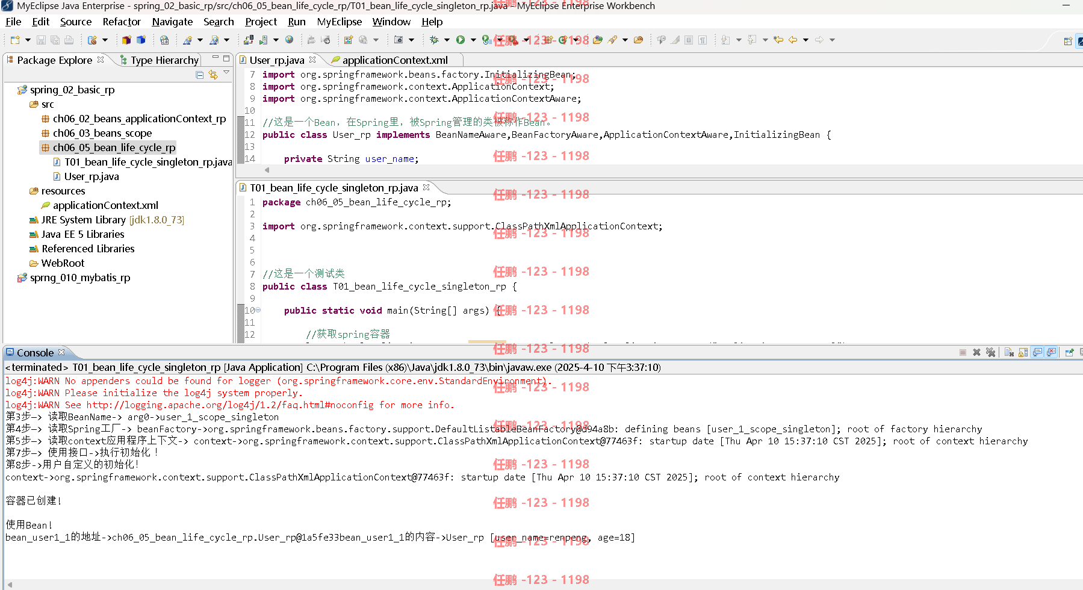Click the Back navigation arrow icon

click(793, 40)
